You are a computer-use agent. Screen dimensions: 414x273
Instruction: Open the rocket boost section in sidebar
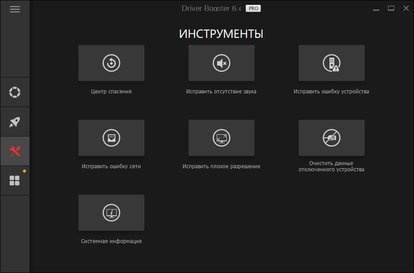(15, 122)
